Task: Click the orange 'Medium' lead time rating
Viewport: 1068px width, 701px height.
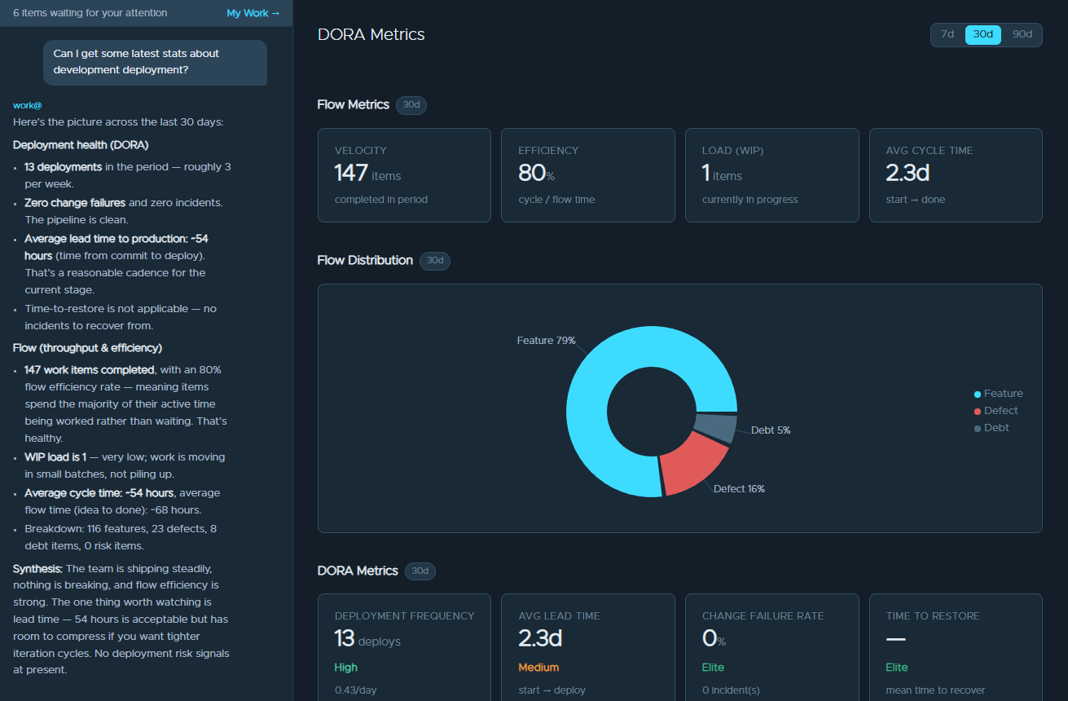Action: 538,667
